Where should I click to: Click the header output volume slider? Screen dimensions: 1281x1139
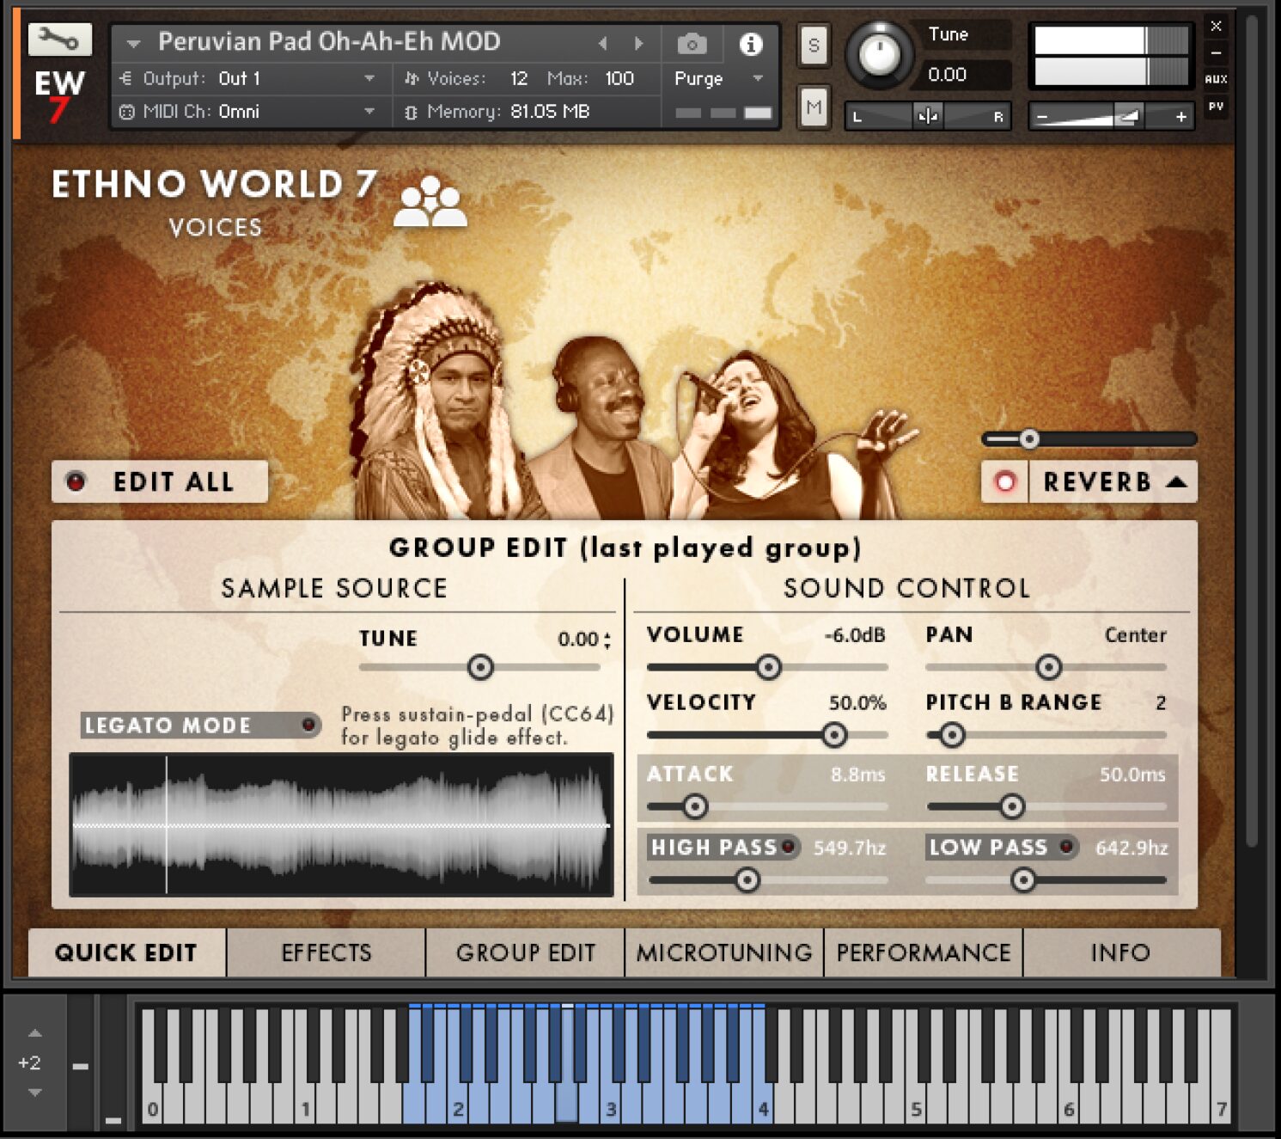[x=1112, y=116]
